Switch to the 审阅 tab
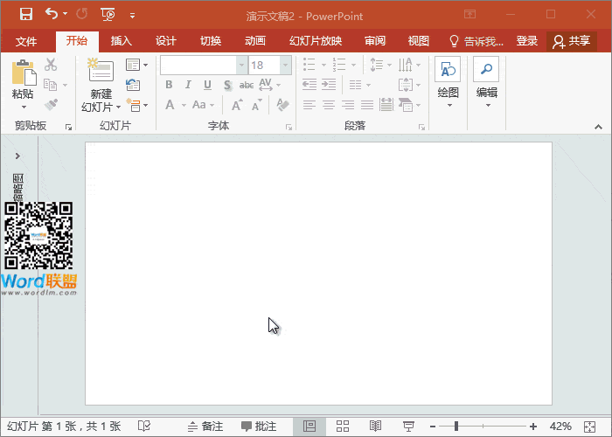612x437 pixels. coord(375,41)
